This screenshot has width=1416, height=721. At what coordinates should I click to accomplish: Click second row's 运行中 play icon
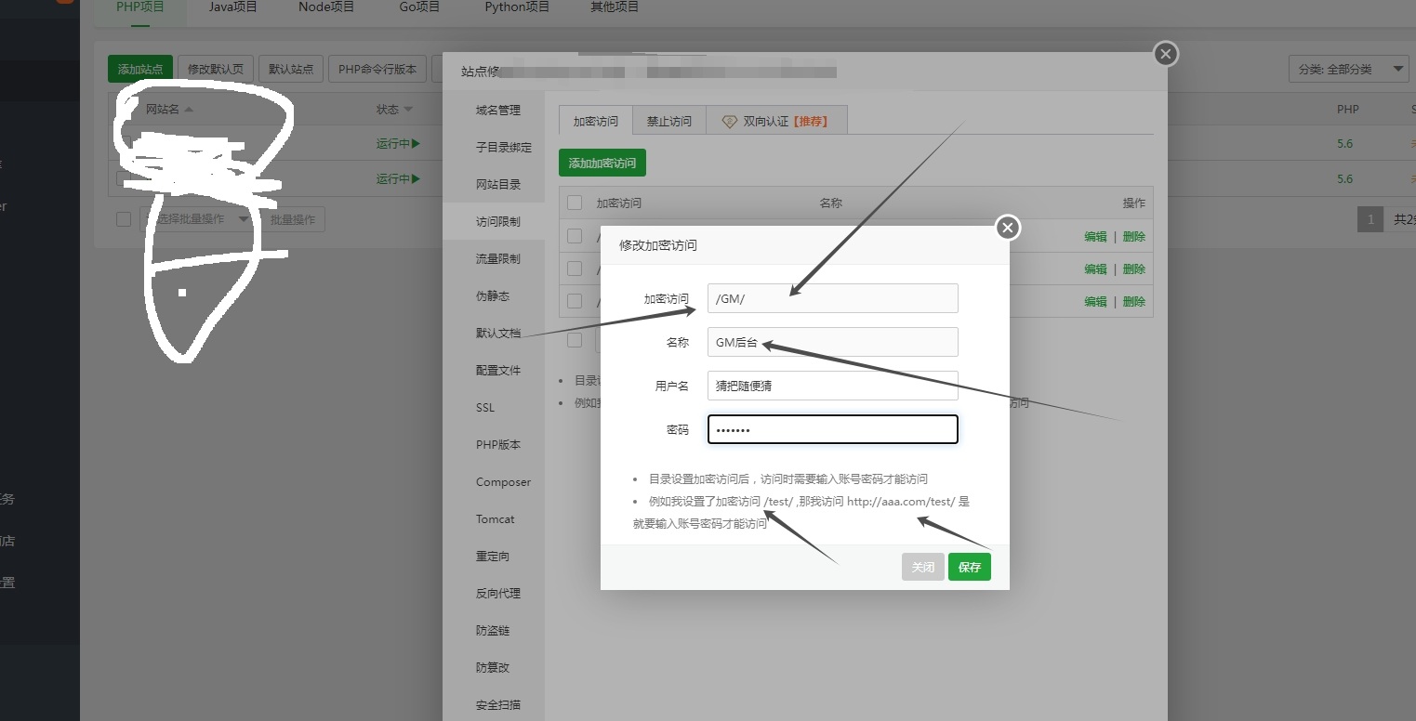click(x=416, y=178)
